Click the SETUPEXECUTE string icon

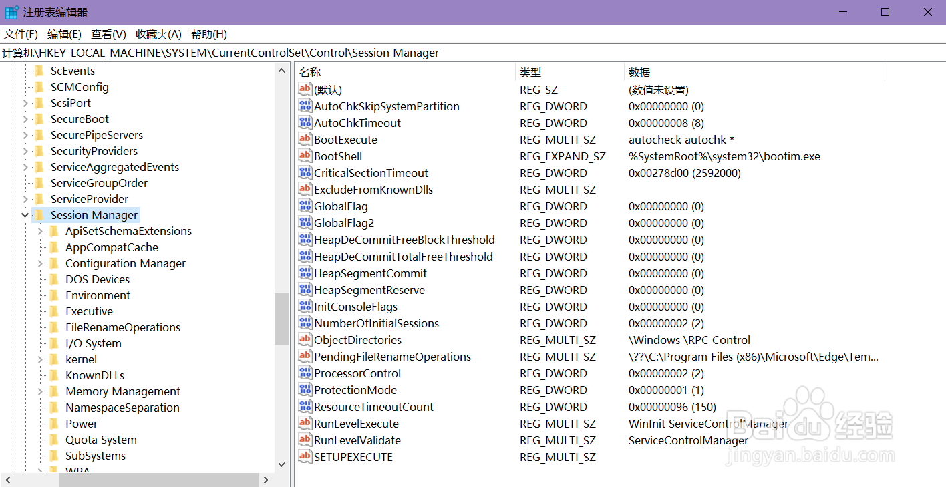coord(305,457)
